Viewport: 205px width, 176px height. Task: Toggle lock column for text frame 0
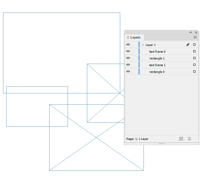click(135, 51)
